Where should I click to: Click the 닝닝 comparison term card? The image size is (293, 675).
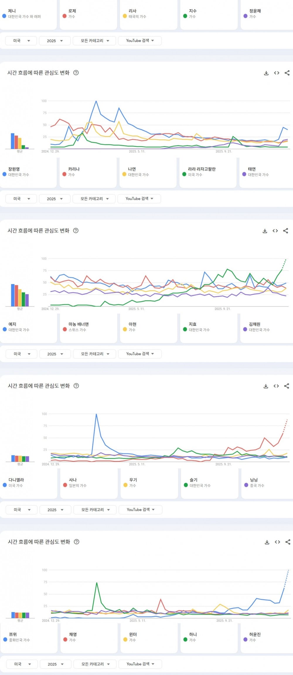coord(267,483)
